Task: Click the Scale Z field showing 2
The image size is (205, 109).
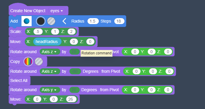Action: pyautogui.click(x=72, y=31)
